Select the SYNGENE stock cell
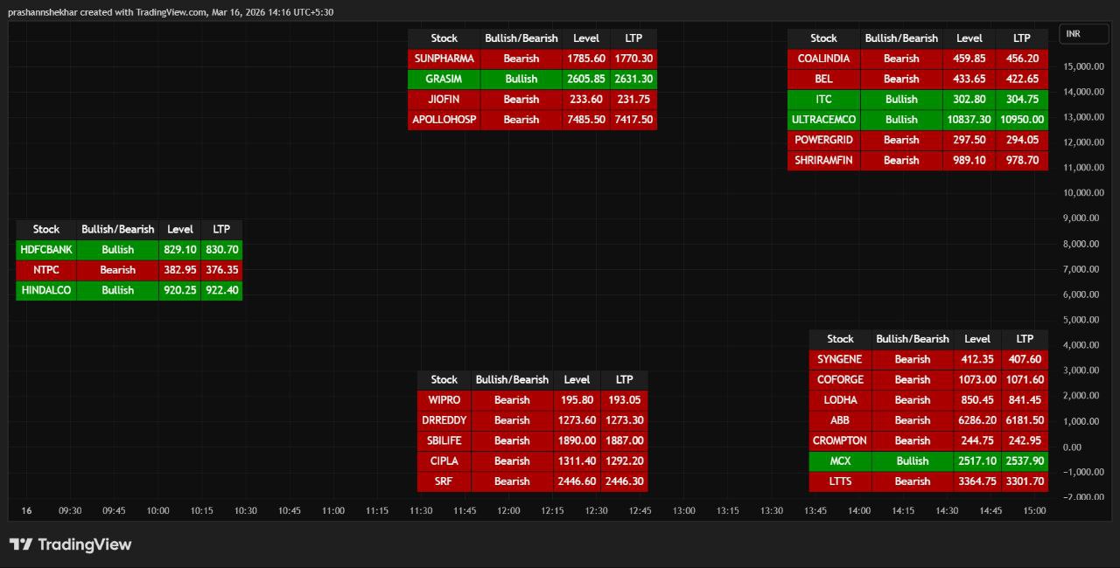Image resolution: width=1120 pixels, height=568 pixels. (x=840, y=359)
